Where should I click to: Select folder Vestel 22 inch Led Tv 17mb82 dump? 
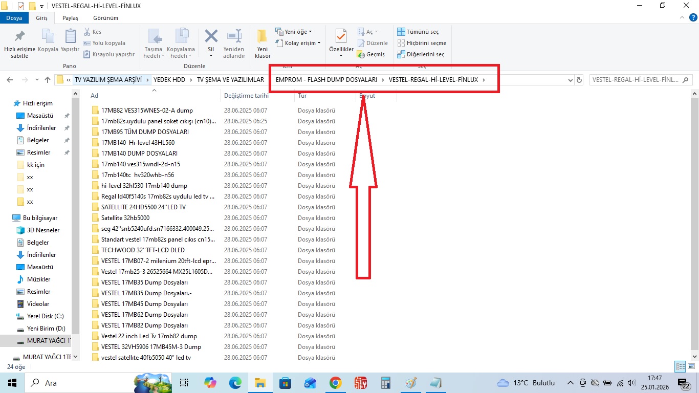pos(149,336)
